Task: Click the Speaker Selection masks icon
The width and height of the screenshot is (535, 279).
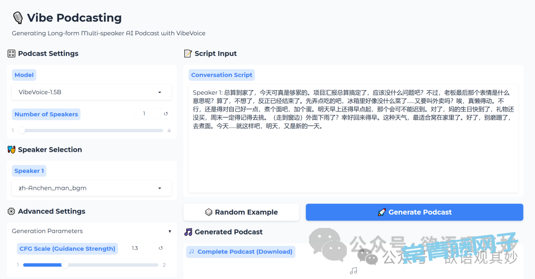Action: [x=12, y=150]
